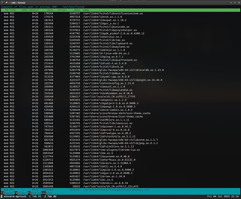Image resolution: width=241 pixels, height=199 pixels.
Task: Click the NODE column header
Action: 77,10
